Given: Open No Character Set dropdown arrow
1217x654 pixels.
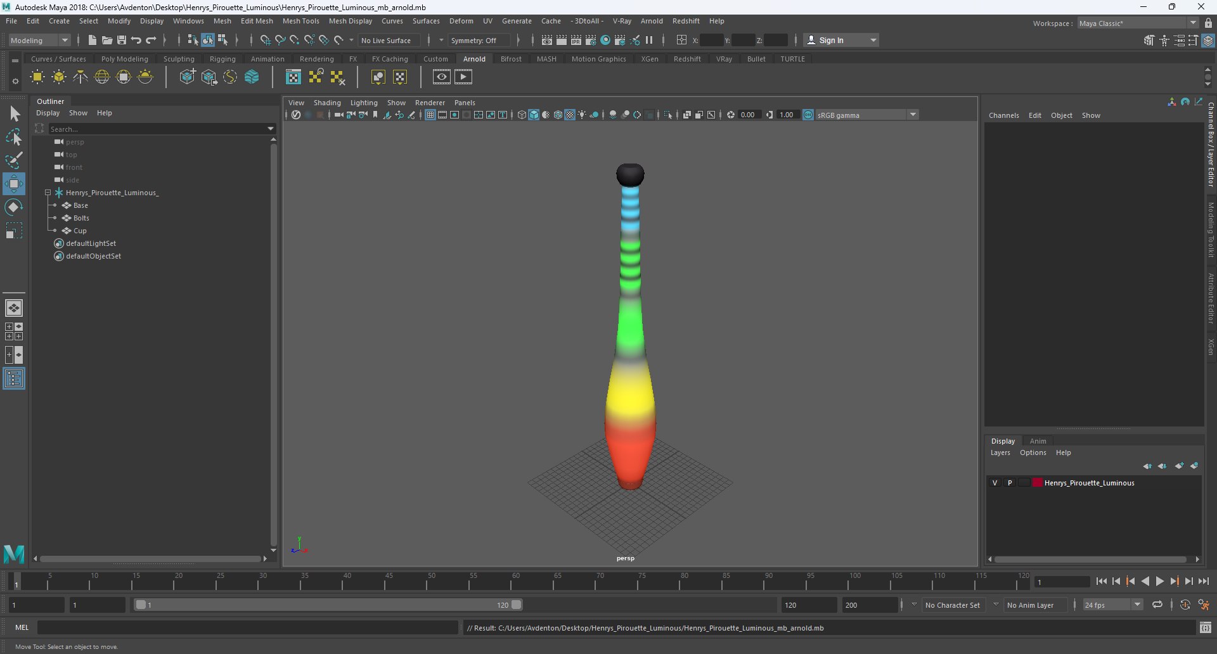Looking at the screenshot, I should [914, 605].
